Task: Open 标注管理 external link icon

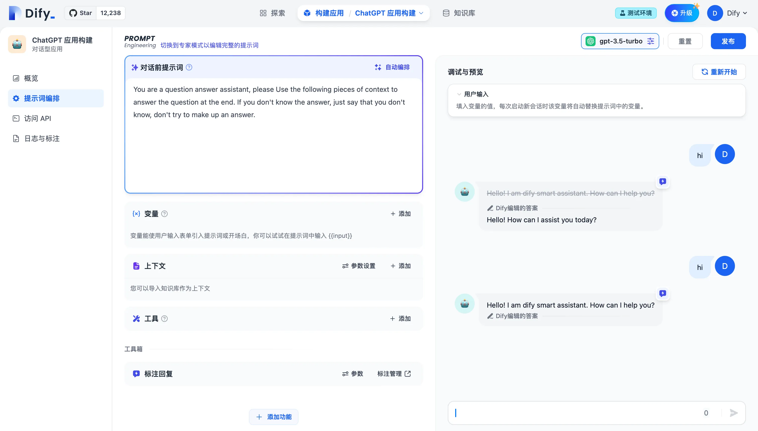Action: 408,374
